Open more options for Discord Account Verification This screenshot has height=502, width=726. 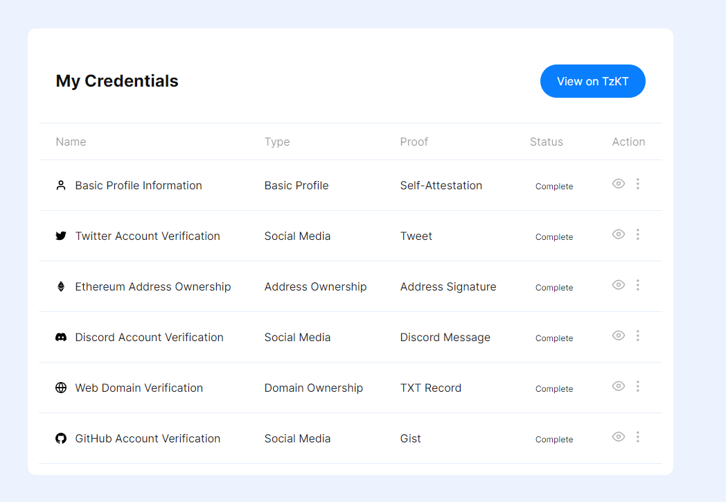pos(637,335)
